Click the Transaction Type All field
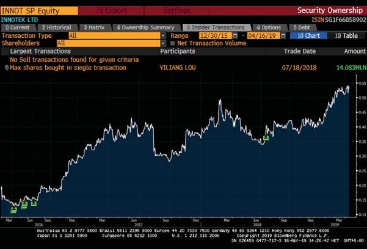This screenshot has height=249, width=367. 114,36
